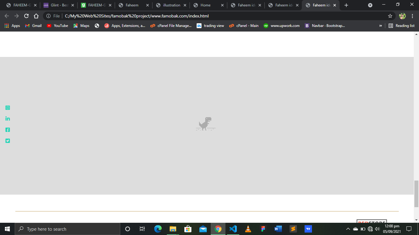Screen dimensions: 419x235
Task: Open Visual Studio Code from taskbar
Action: pos(233,229)
